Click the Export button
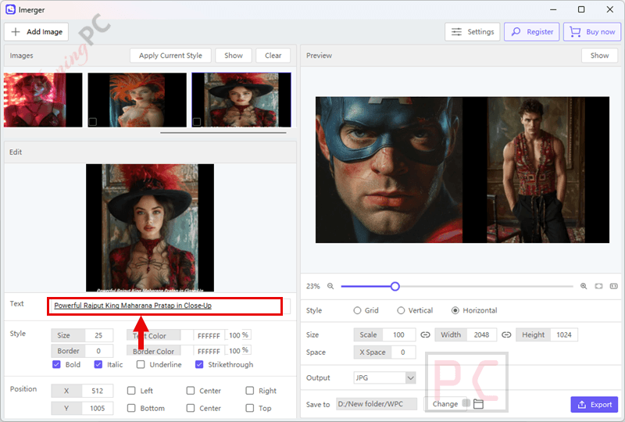 point(595,405)
